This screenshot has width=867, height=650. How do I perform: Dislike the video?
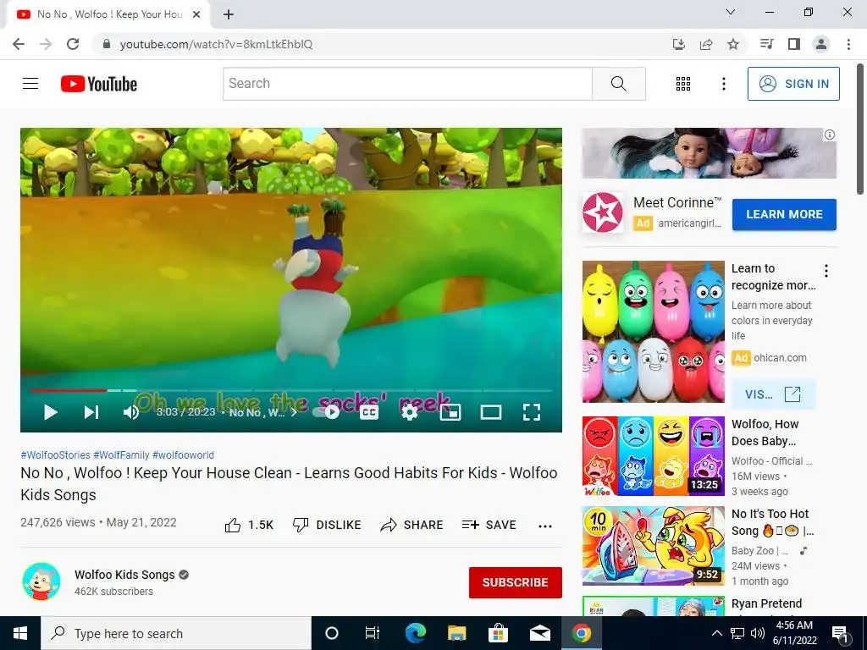pos(326,525)
